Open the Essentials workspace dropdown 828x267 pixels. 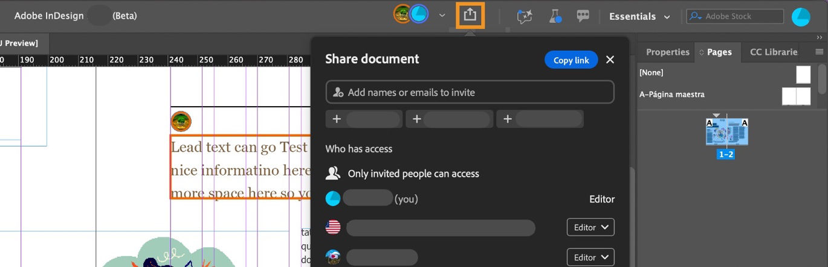coord(639,16)
